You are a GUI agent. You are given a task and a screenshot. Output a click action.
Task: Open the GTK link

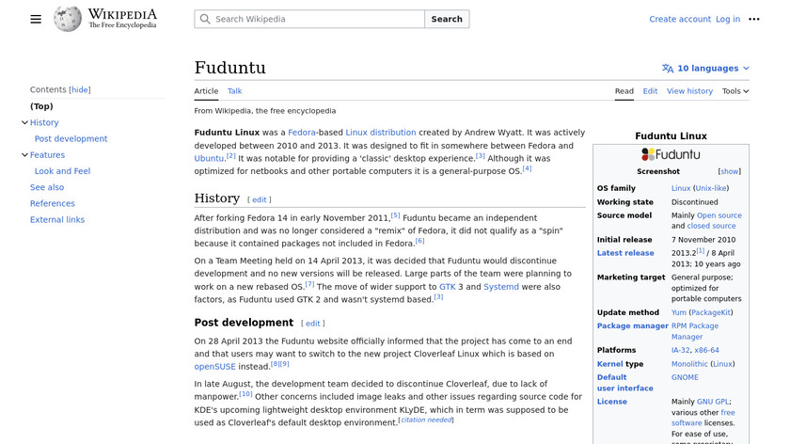(x=448, y=287)
